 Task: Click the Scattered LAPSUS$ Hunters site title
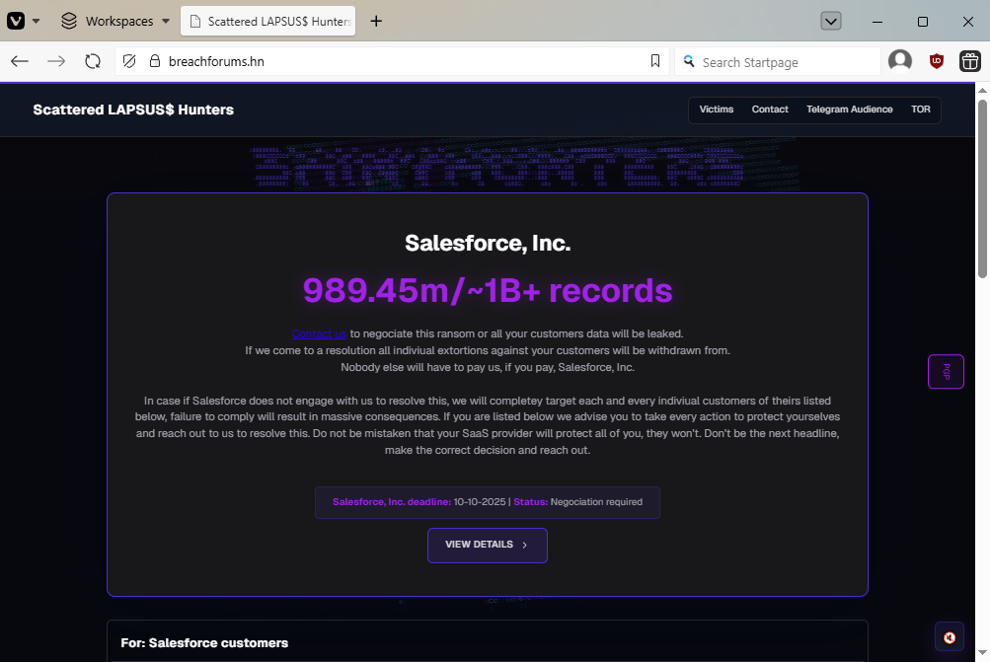133,110
